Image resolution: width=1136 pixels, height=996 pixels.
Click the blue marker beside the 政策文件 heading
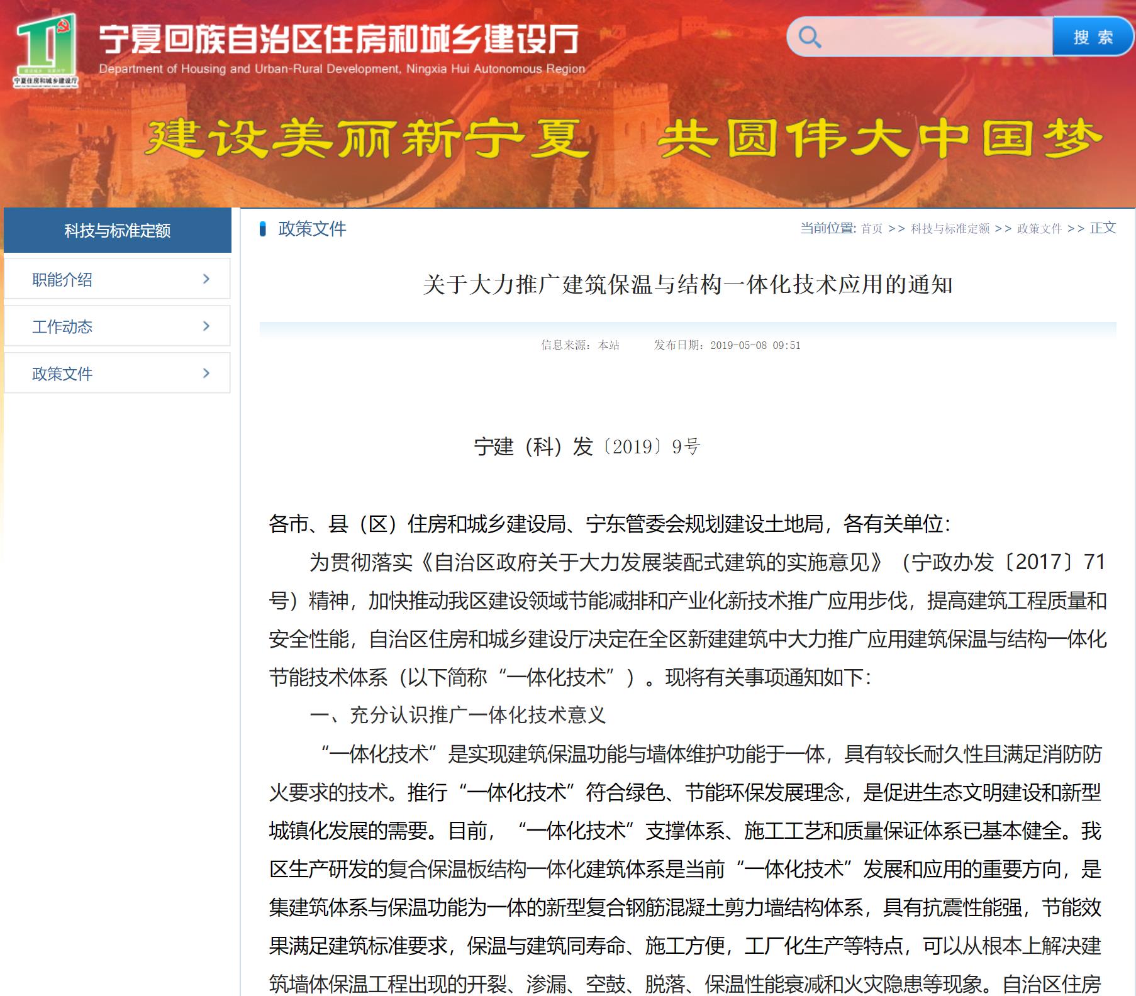coord(263,230)
